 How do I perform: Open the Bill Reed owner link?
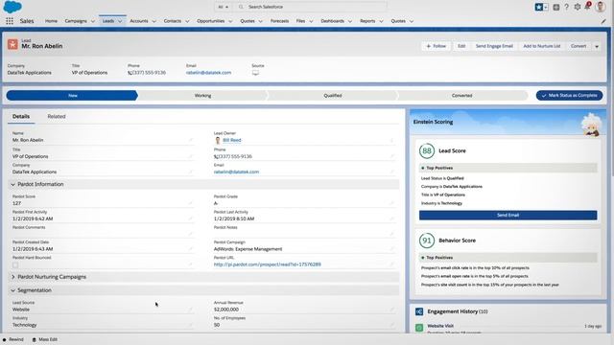point(232,140)
